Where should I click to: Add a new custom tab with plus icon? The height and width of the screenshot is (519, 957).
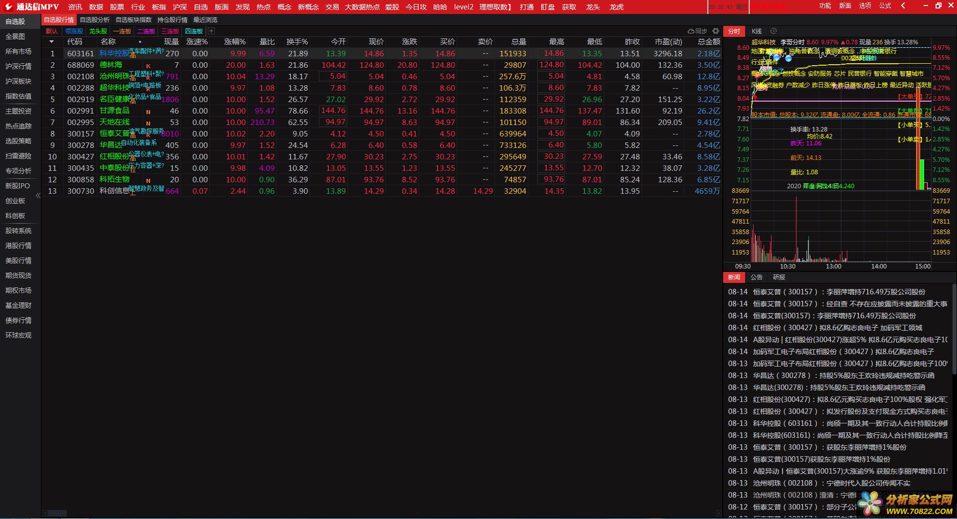pos(211,31)
